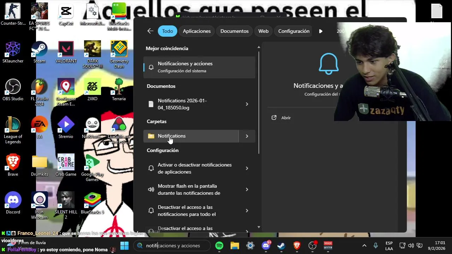The height and width of the screenshot is (254, 452).
Task: Open the EA app desktop icon
Action: click(x=39, y=127)
